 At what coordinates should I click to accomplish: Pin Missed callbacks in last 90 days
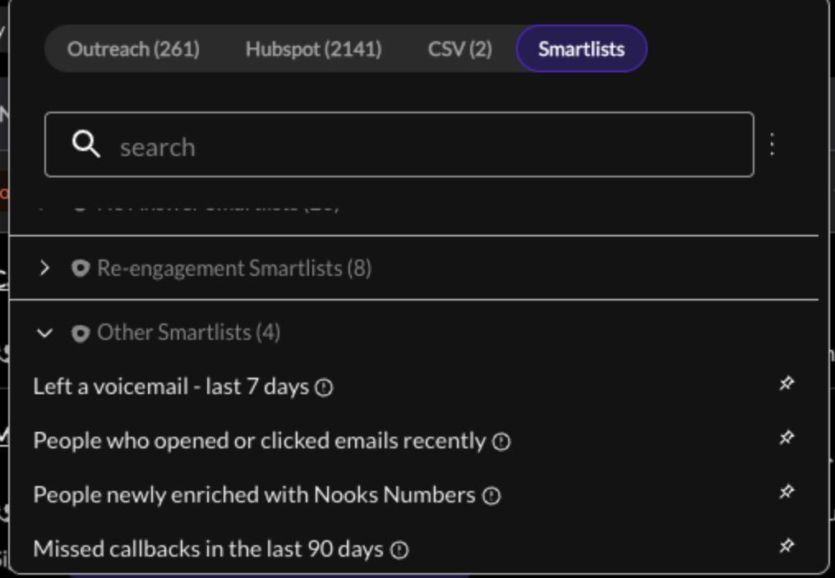[x=787, y=545]
